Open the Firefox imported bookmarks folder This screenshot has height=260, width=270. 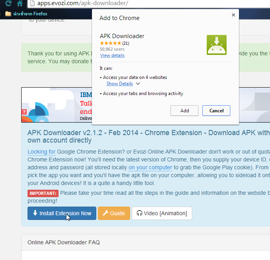coord(26,14)
